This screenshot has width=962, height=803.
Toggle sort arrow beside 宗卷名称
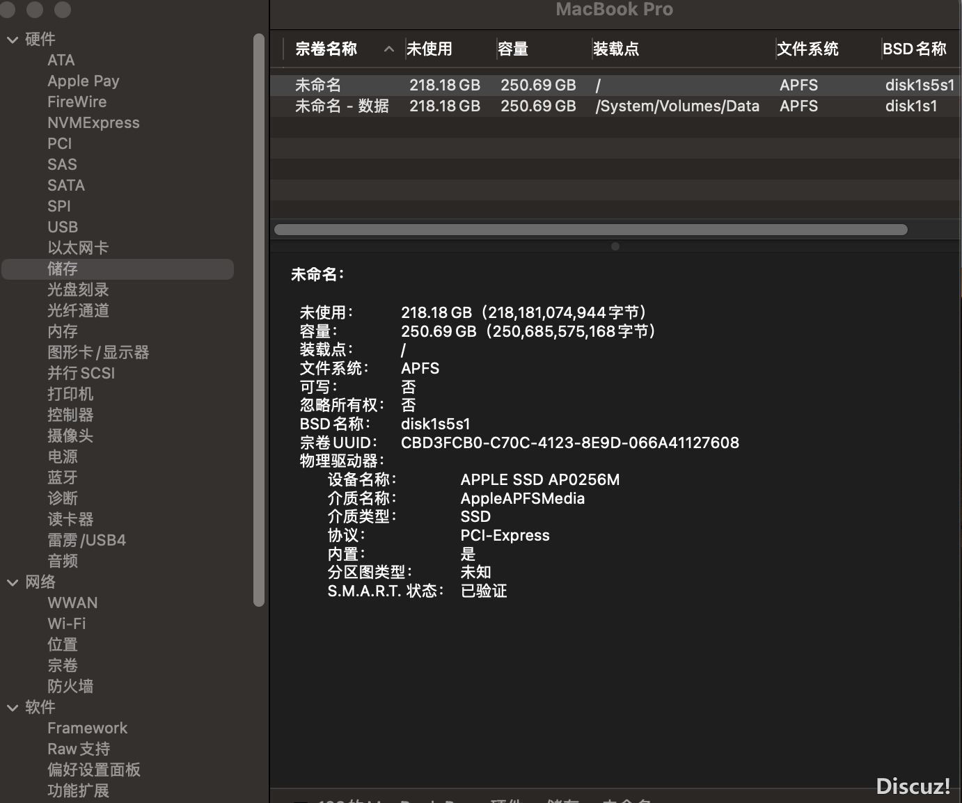tap(389, 49)
